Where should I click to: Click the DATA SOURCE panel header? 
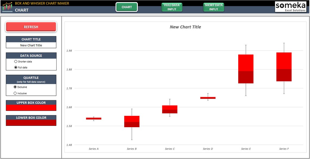point(31,55)
